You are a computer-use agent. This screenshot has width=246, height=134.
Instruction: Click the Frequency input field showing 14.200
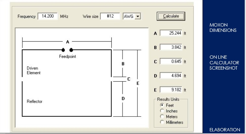tap(47, 16)
